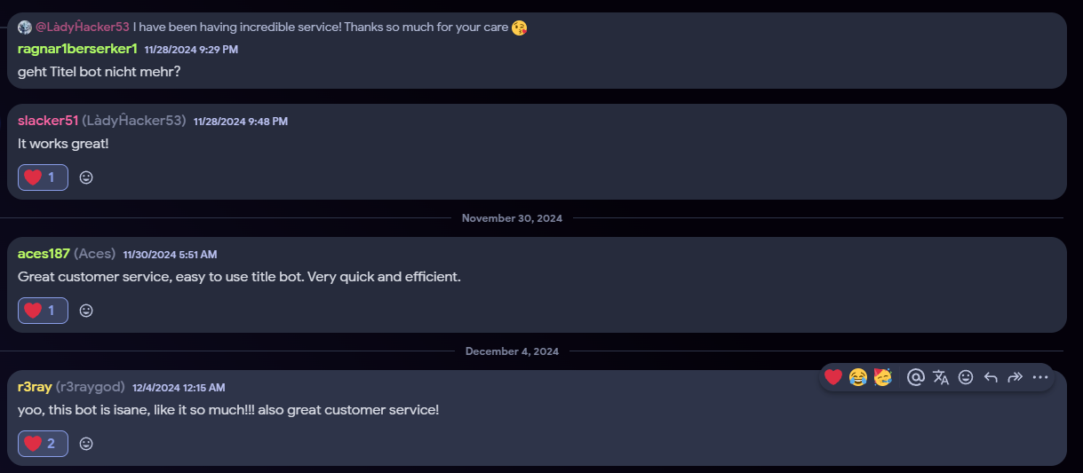Open aces187's user profile
1083x473 pixels.
point(44,254)
